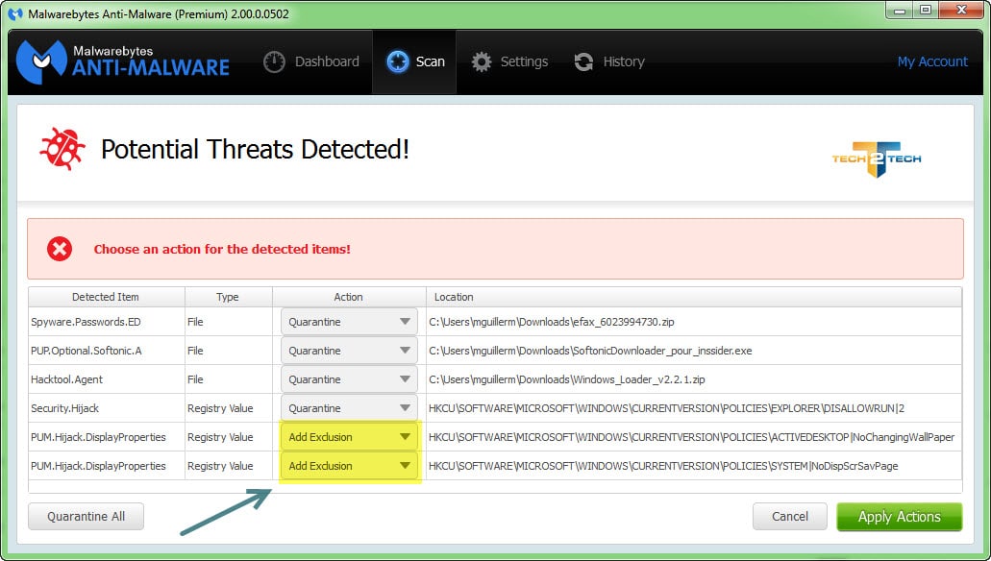991x561 pixels.
Task: Click the History refresh-arrows icon
Action: (x=583, y=61)
